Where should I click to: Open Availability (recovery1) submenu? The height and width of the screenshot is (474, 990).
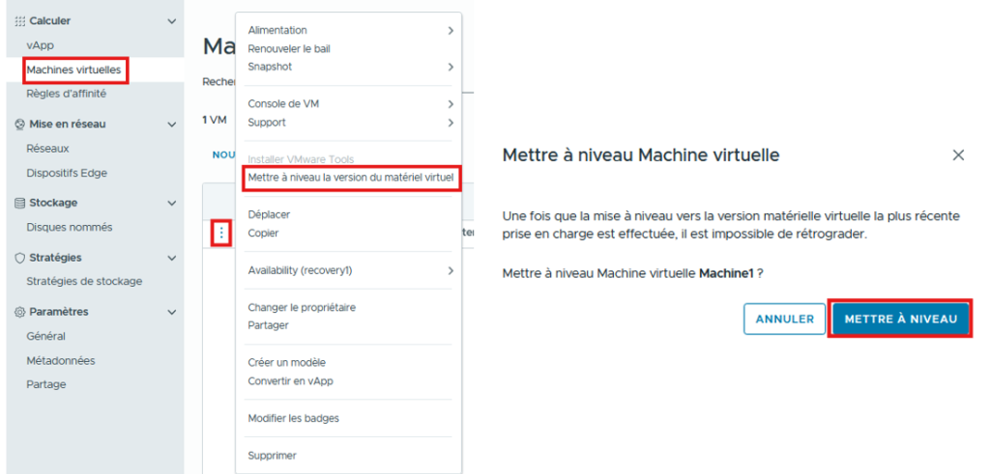coord(348,270)
